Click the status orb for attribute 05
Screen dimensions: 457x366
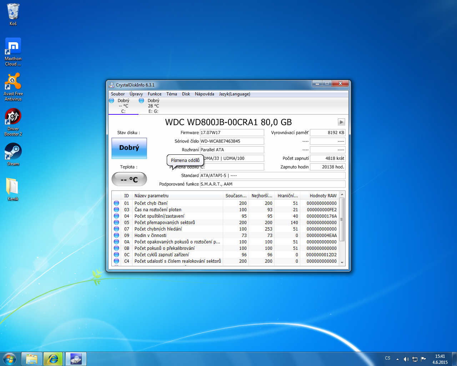pos(116,222)
